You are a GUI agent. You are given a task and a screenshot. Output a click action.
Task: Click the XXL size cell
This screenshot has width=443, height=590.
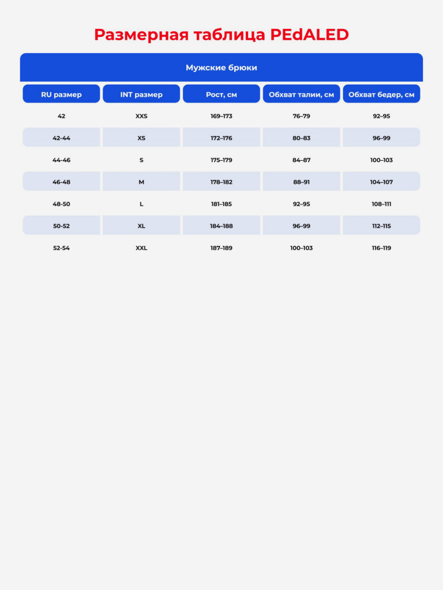tap(141, 248)
